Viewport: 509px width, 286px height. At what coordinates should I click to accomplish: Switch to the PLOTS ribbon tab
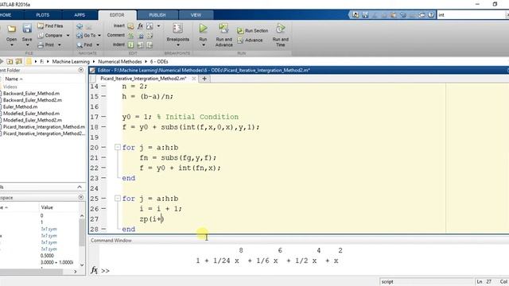click(x=42, y=15)
